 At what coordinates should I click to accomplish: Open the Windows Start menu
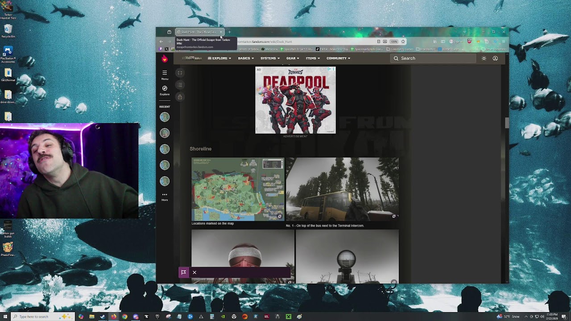[x=5, y=317]
